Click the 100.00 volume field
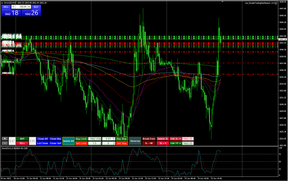The width and height of the screenshot is (288, 181). (21, 7)
